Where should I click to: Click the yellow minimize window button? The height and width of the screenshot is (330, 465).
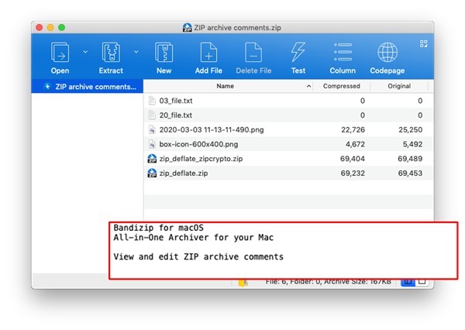pos(50,28)
